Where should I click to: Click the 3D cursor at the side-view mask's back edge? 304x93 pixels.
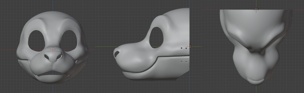[x=189, y=46]
